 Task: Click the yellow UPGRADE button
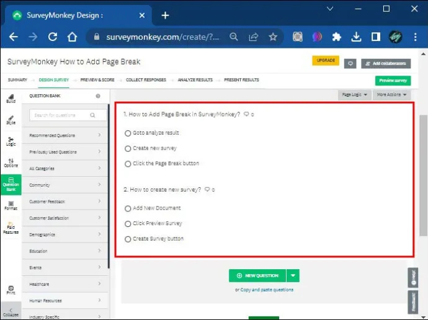click(326, 61)
